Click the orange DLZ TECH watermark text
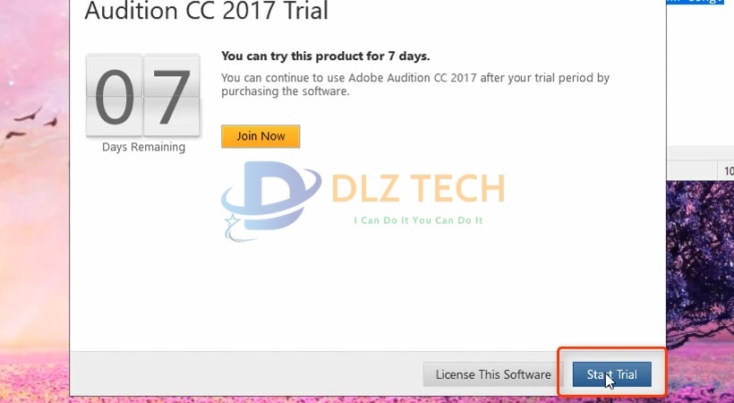 [418, 188]
